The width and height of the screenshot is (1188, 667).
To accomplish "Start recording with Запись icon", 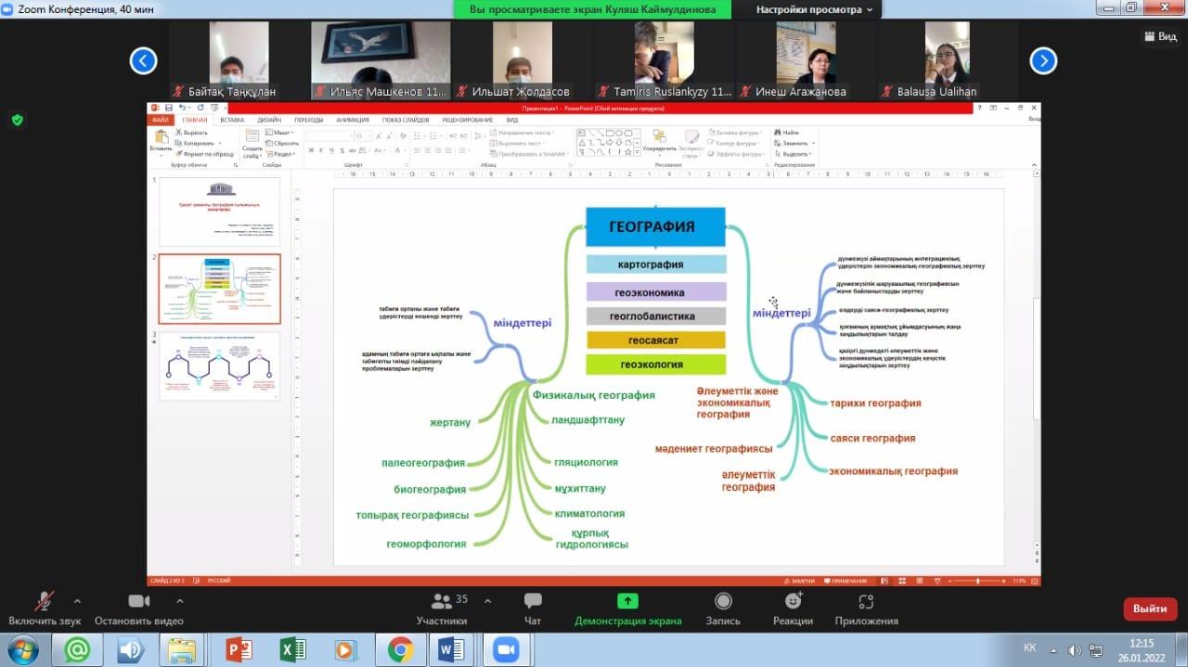I will tap(723, 602).
